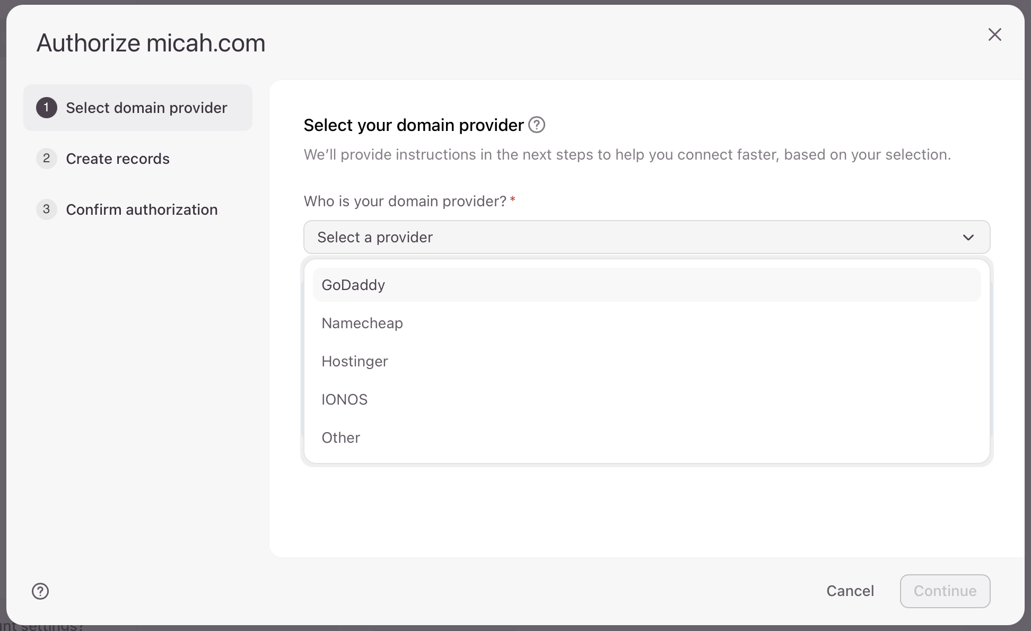Click step 1 number circle
1031x631 pixels.
pyautogui.click(x=47, y=108)
